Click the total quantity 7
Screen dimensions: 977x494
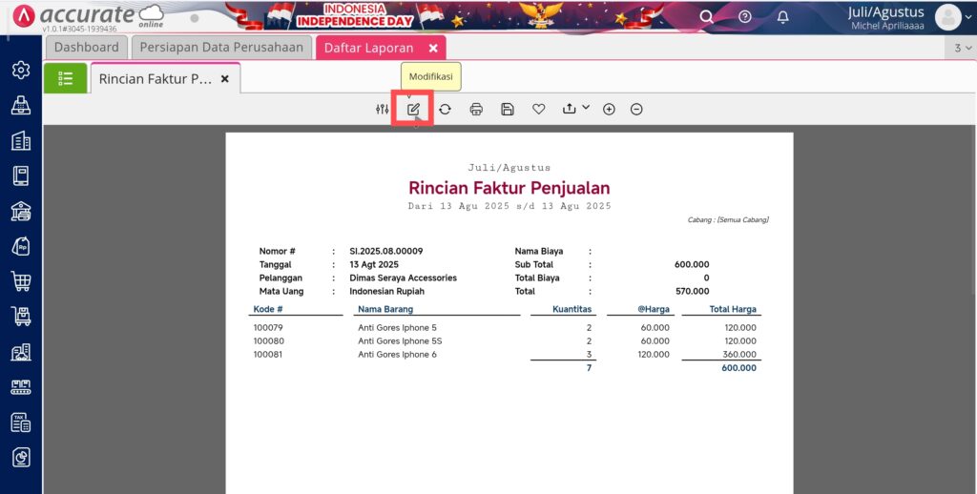point(589,368)
